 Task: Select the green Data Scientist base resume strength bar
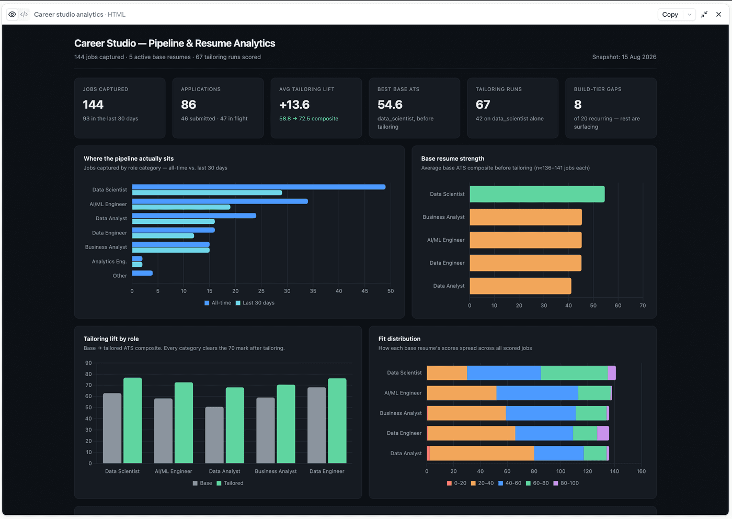click(537, 194)
